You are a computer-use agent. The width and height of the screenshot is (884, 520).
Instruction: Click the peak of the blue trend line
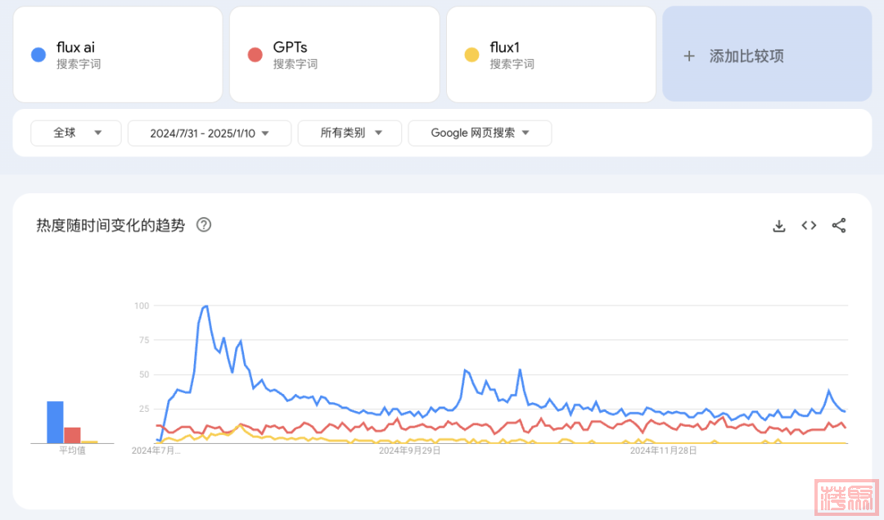[x=205, y=306]
